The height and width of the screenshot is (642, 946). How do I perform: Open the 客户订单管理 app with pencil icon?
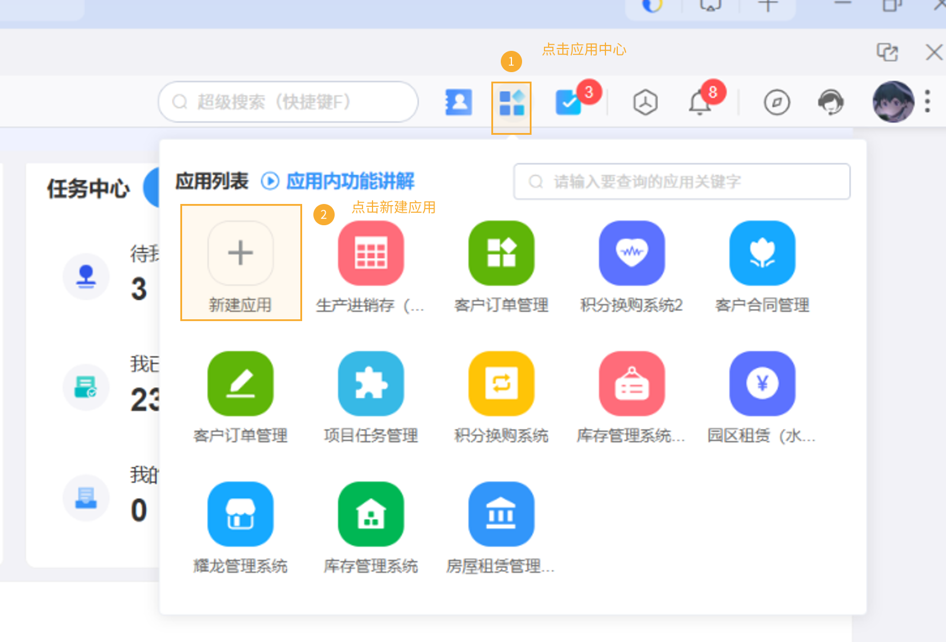241,384
